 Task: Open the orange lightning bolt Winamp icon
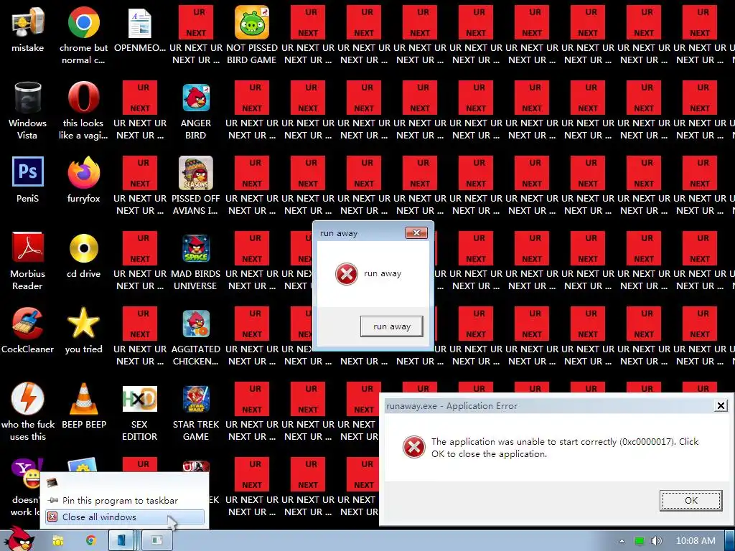point(28,399)
